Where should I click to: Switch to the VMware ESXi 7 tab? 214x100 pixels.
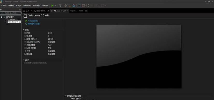point(78,11)
